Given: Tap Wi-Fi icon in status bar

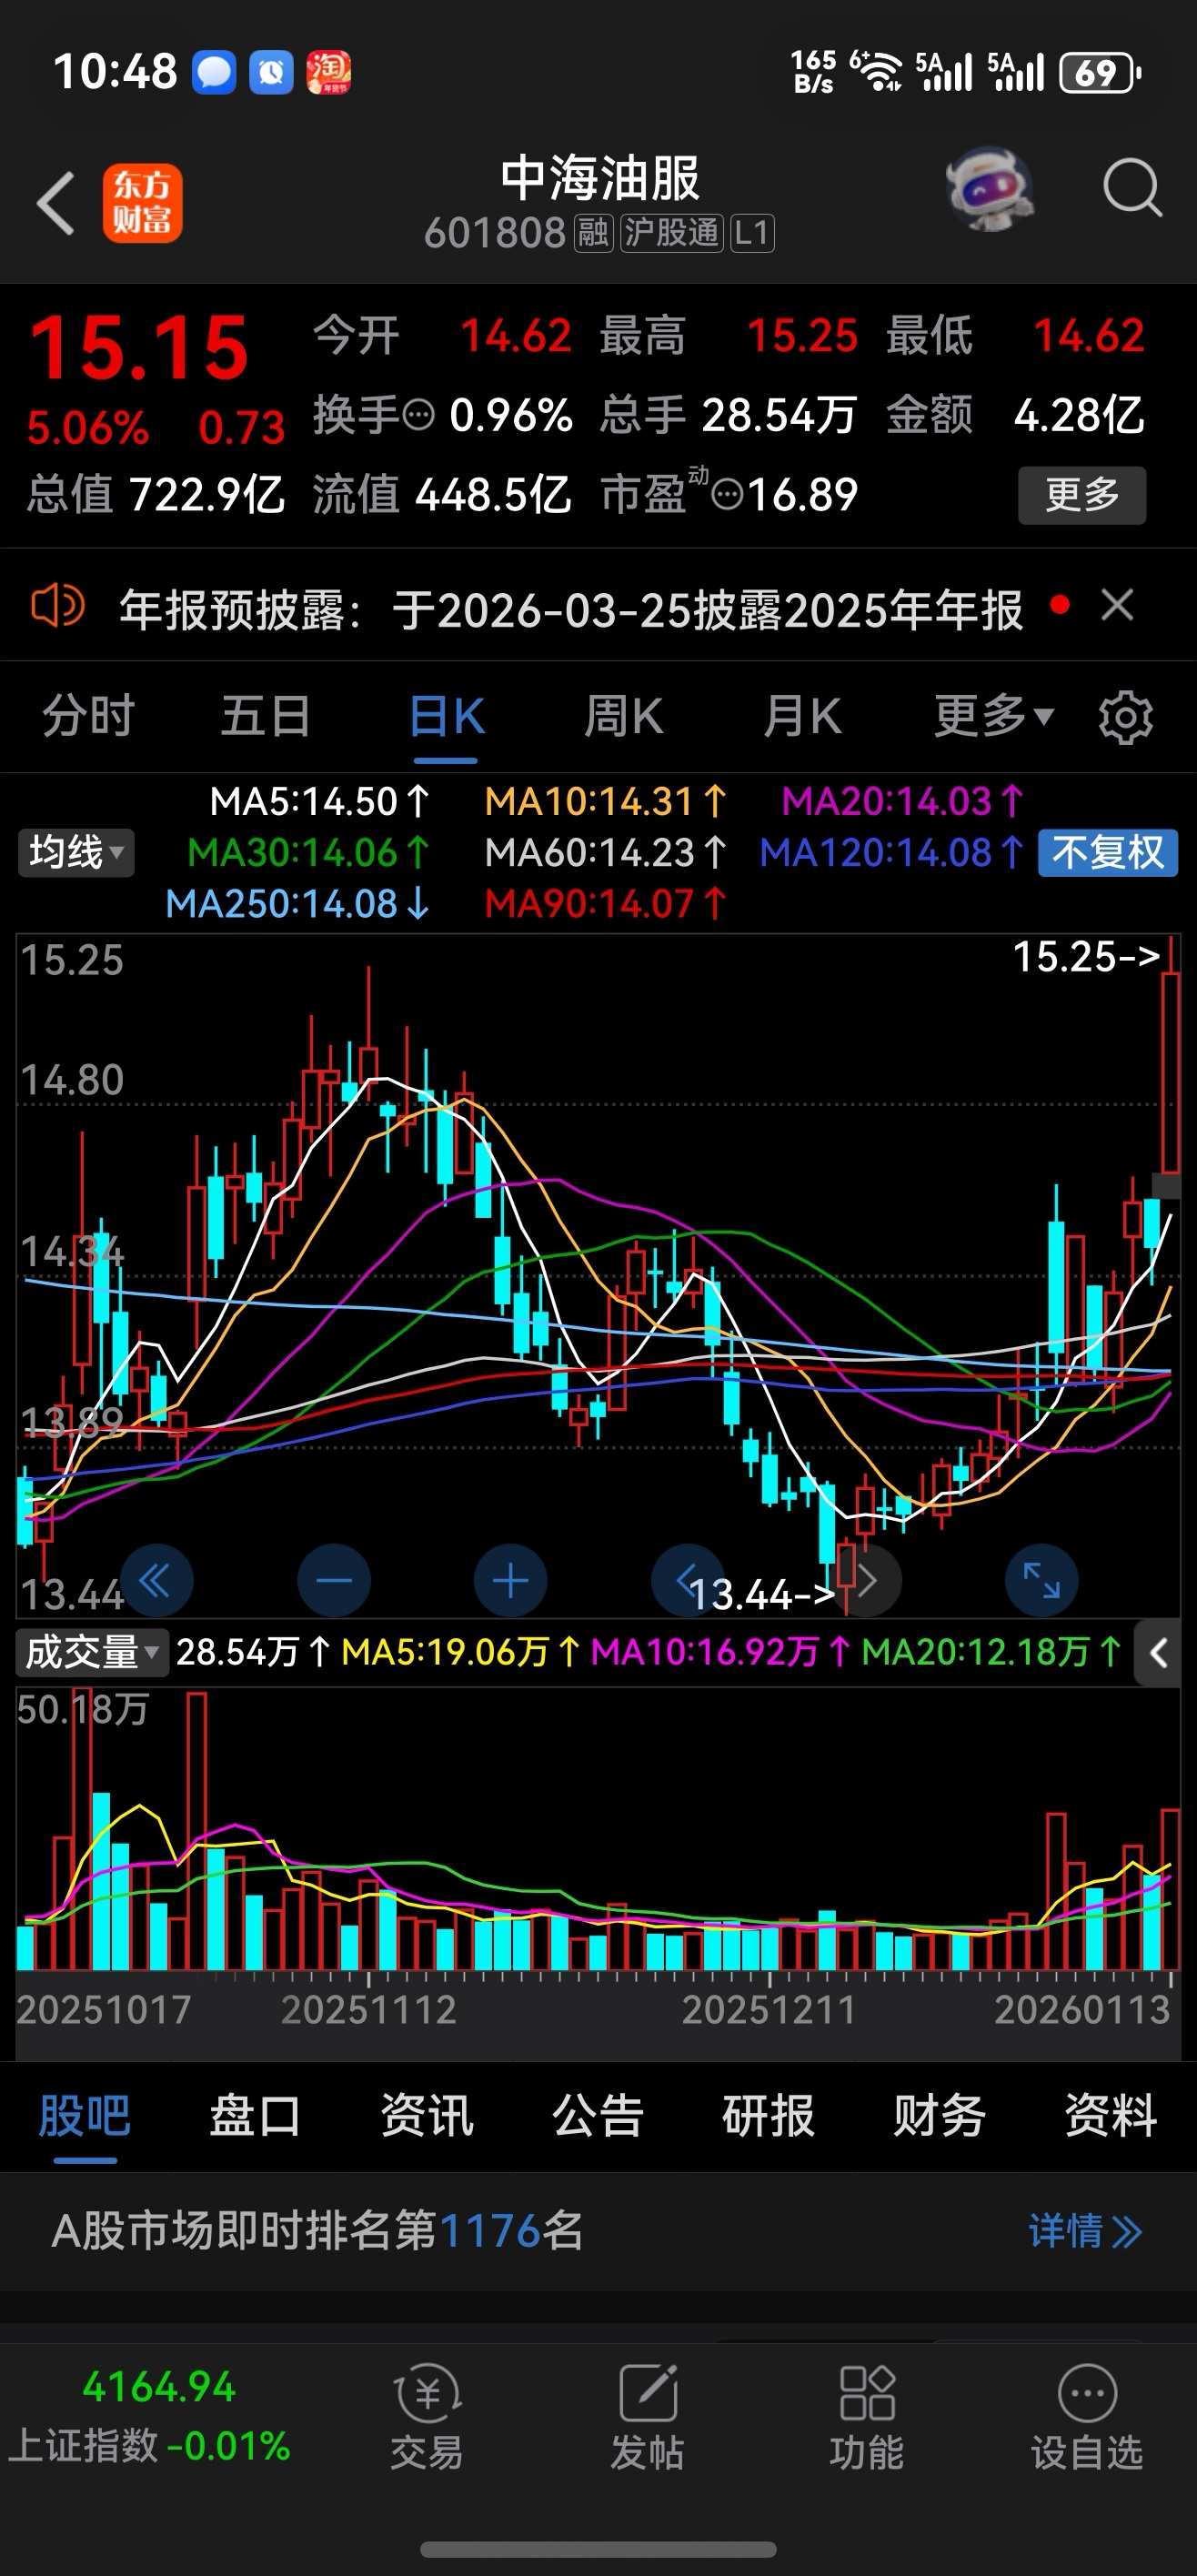Looking at the screenshot, I should [876, 72].
